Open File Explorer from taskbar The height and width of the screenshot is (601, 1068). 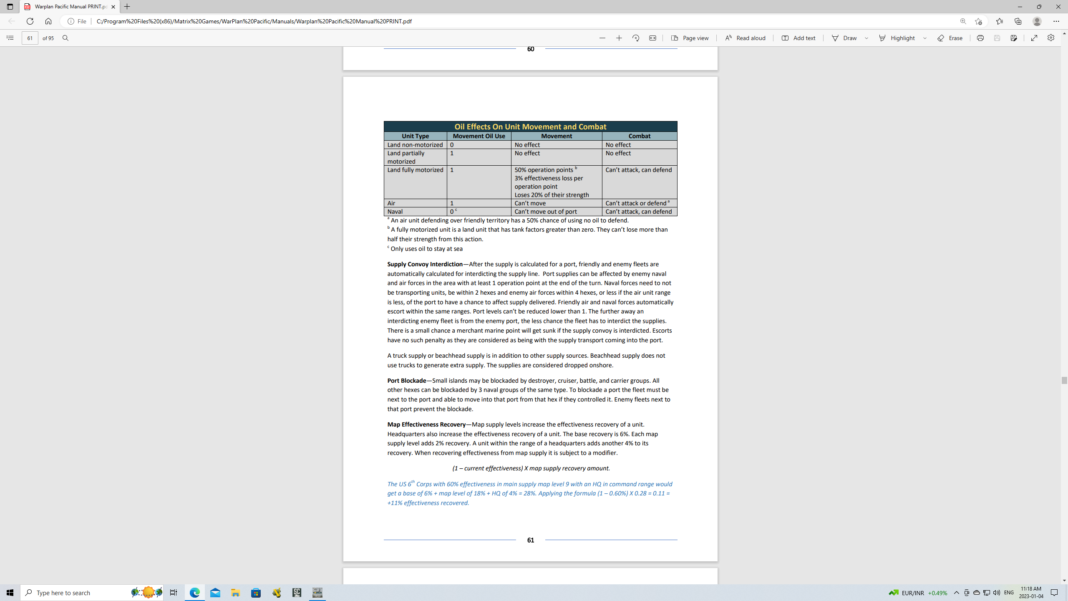(236, 593)
